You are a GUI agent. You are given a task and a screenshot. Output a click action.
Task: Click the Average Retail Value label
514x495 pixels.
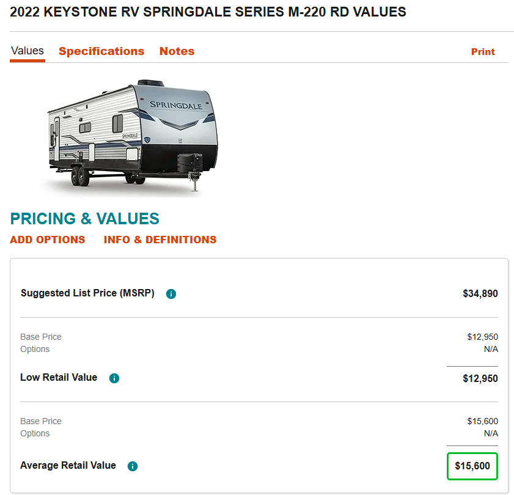[x=68, y=466]
